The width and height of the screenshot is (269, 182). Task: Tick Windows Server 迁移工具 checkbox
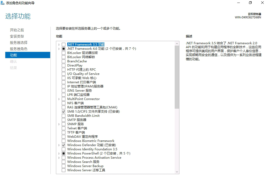64,170
